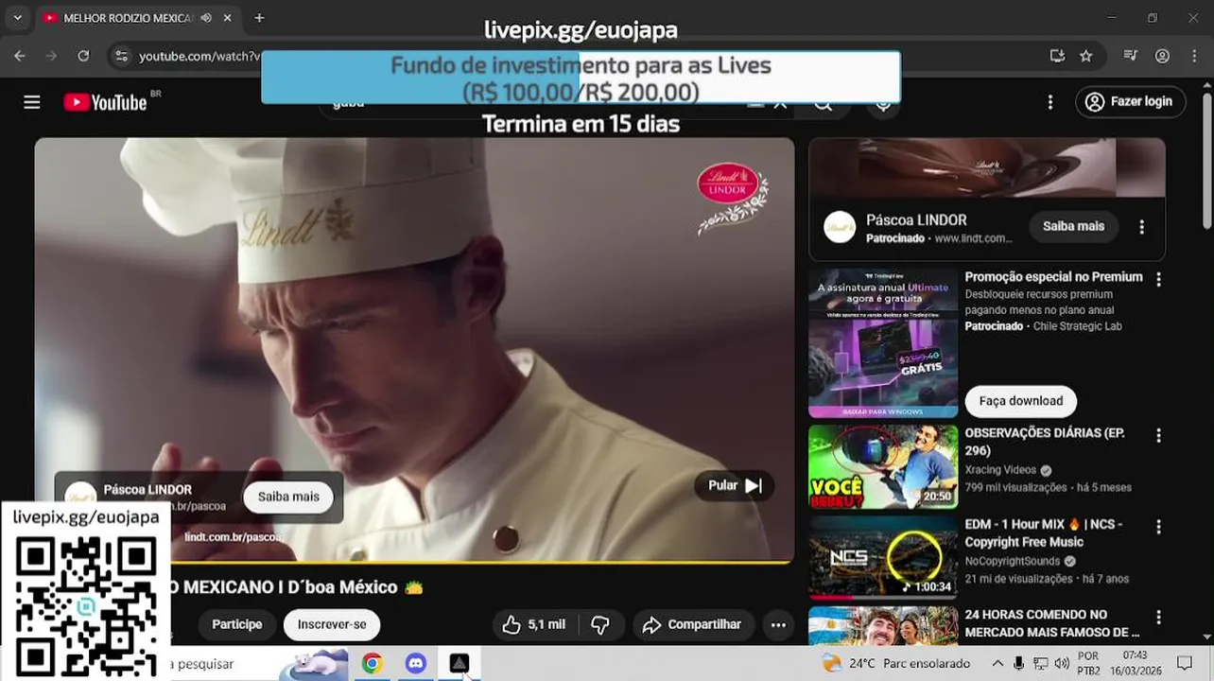Show hidden system tray icons
Screen dimensions: 1214x681
997,664
